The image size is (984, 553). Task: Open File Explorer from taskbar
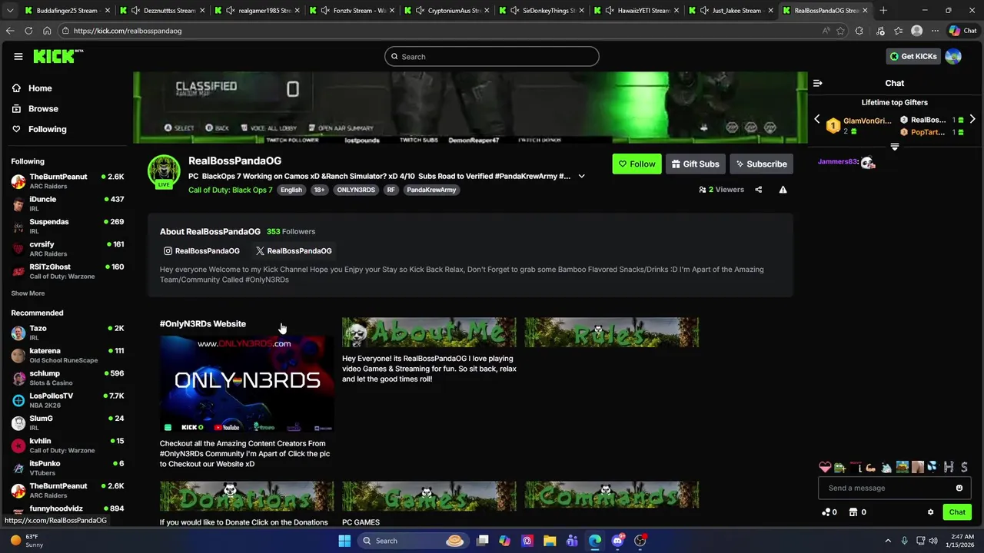[x=550, y=541]
